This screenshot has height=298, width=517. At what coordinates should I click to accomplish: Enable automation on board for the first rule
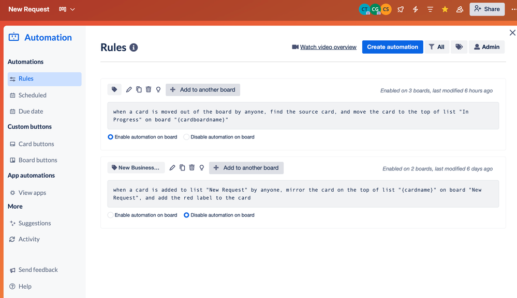110,137
